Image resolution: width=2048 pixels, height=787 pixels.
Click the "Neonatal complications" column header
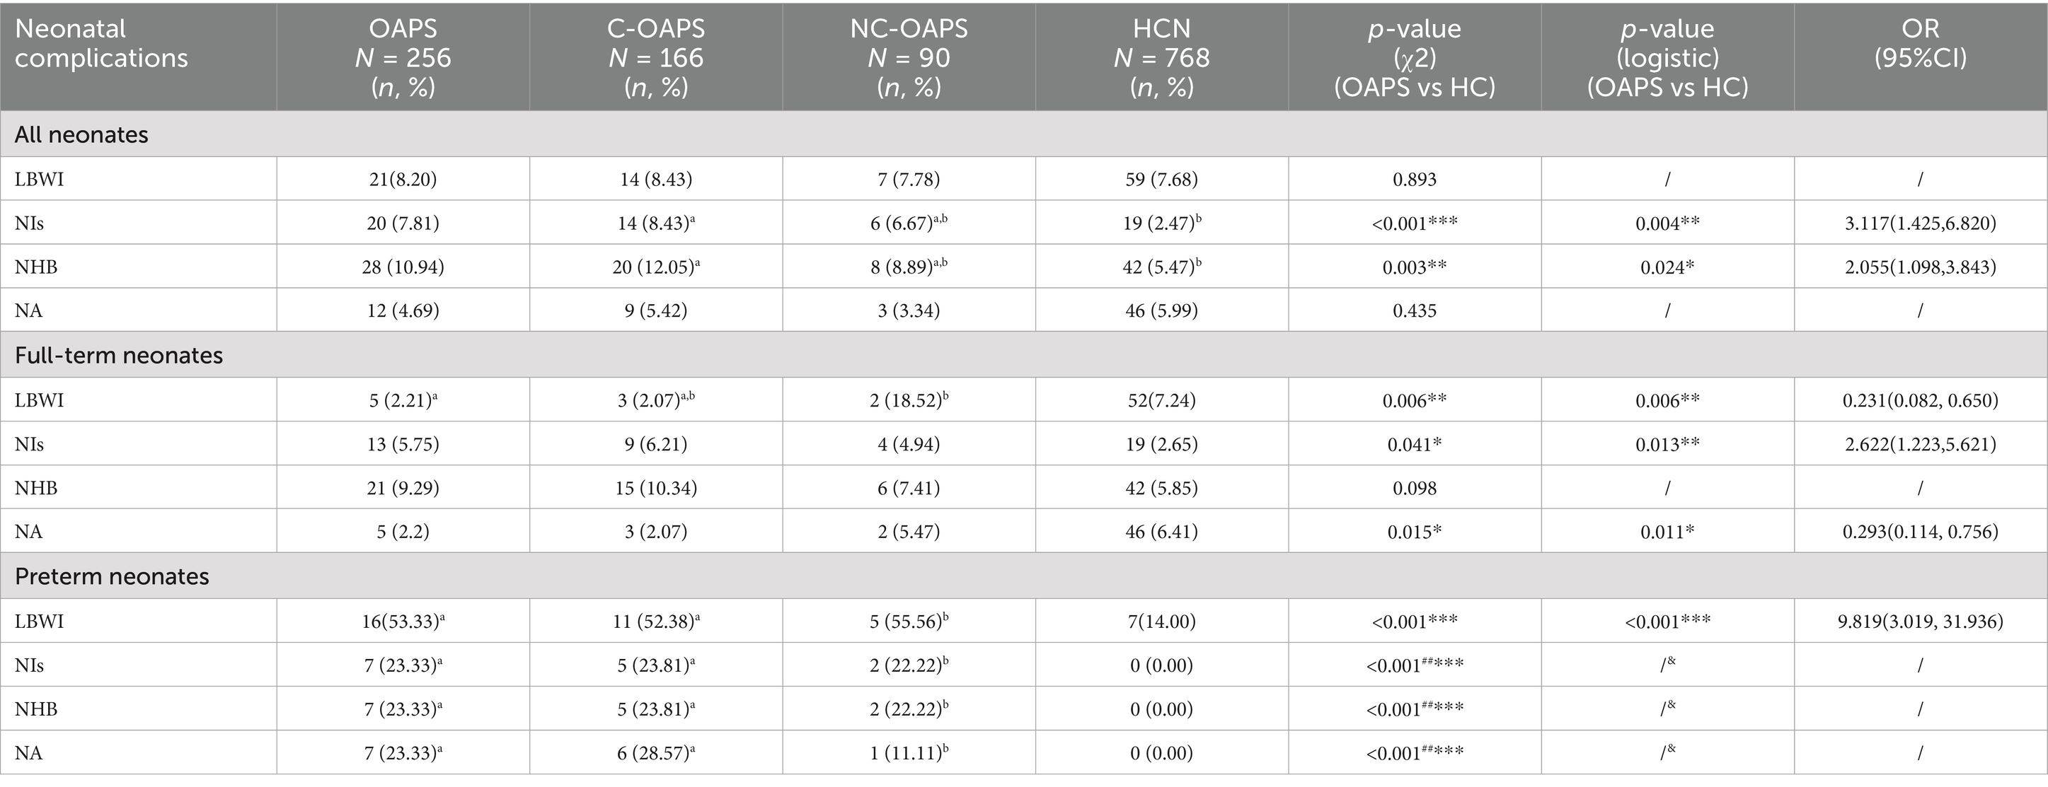pos(102,44)
